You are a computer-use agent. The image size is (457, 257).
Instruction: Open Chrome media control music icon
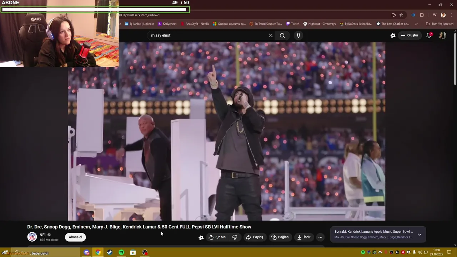[x=435, y=15]
